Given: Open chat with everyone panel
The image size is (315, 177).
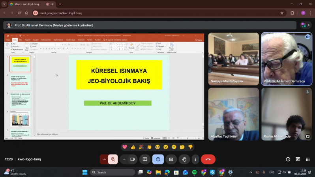Looking at the screenshot, I should click(x=298, y=159).
